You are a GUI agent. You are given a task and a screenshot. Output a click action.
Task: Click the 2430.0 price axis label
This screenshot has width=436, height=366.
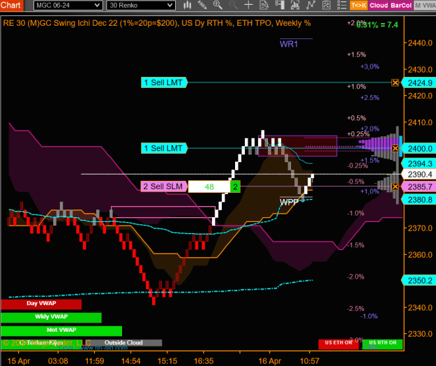(x=420, y=70)
